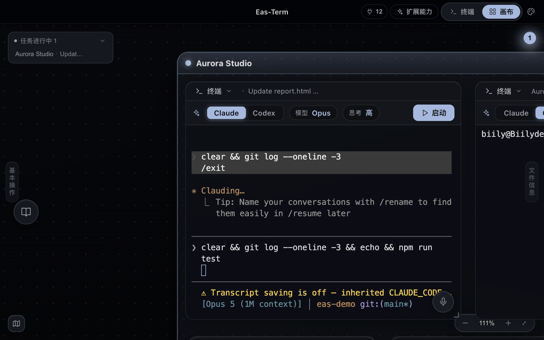This screenshot has width=544, height=340.
Task: Click the zoom out minus icon
Action: [465, 323]
